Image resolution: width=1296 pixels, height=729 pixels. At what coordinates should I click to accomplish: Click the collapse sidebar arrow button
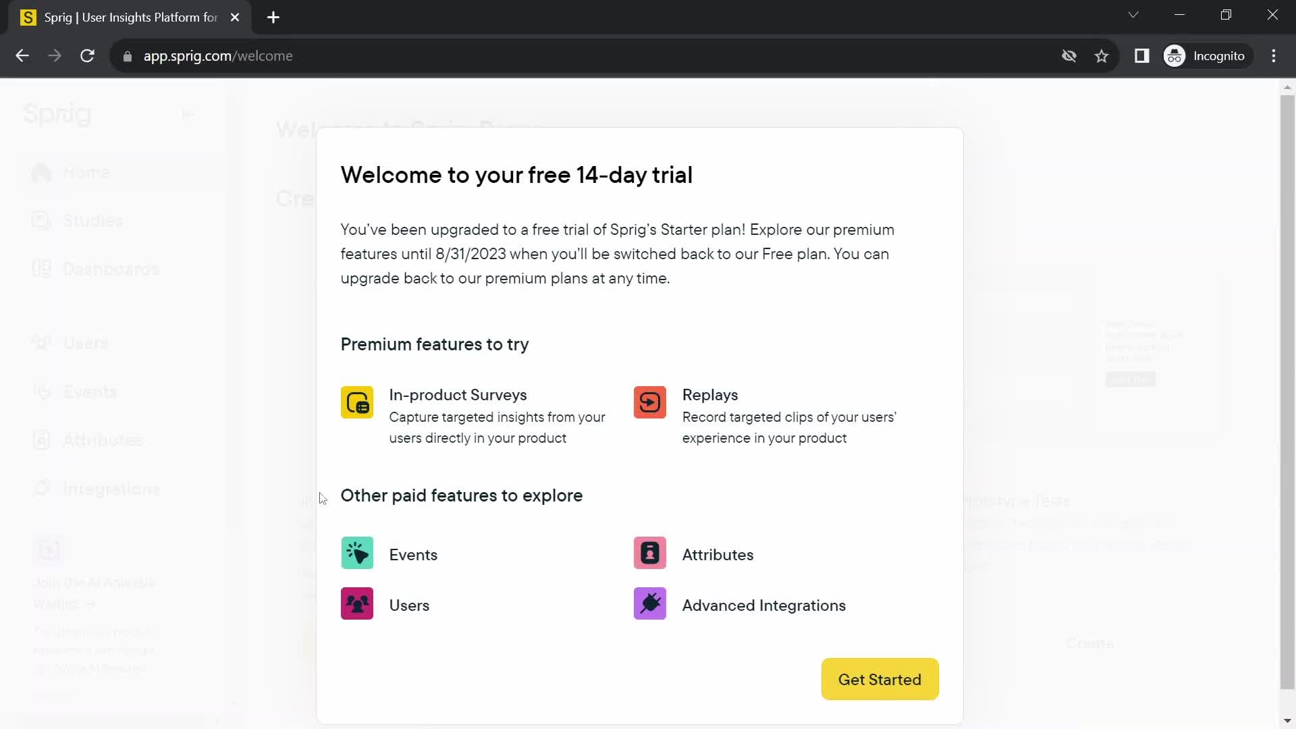(188, 114)
